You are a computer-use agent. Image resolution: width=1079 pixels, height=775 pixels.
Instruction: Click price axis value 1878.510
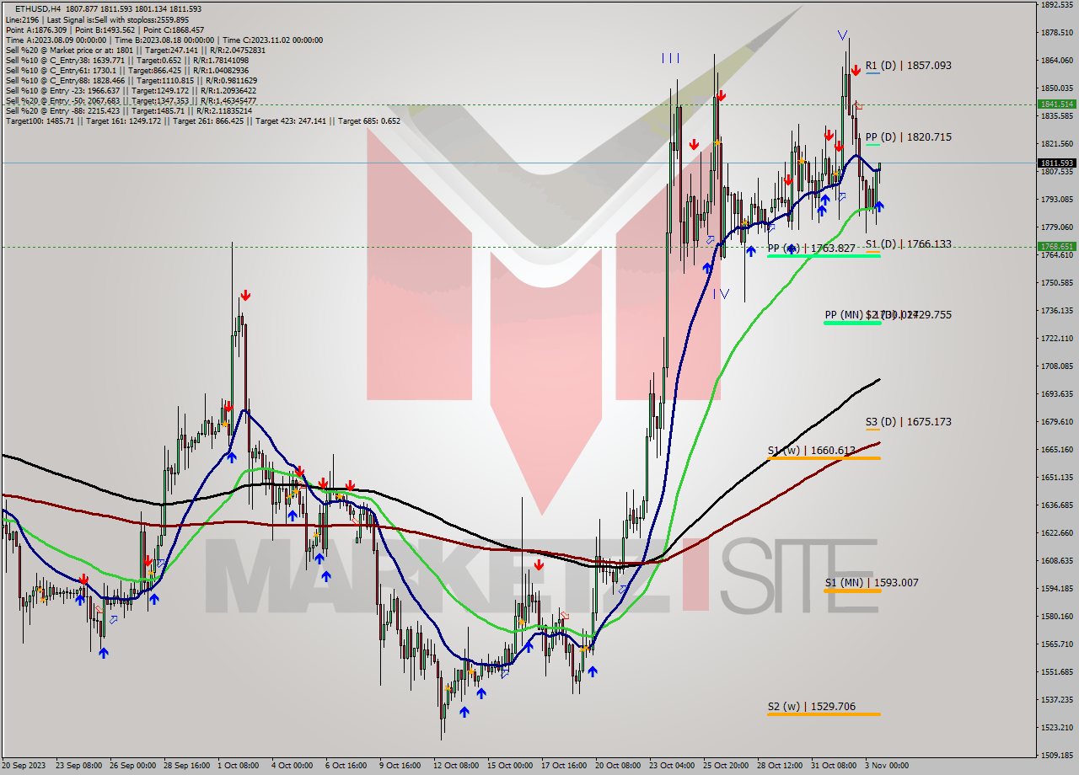1056,33
